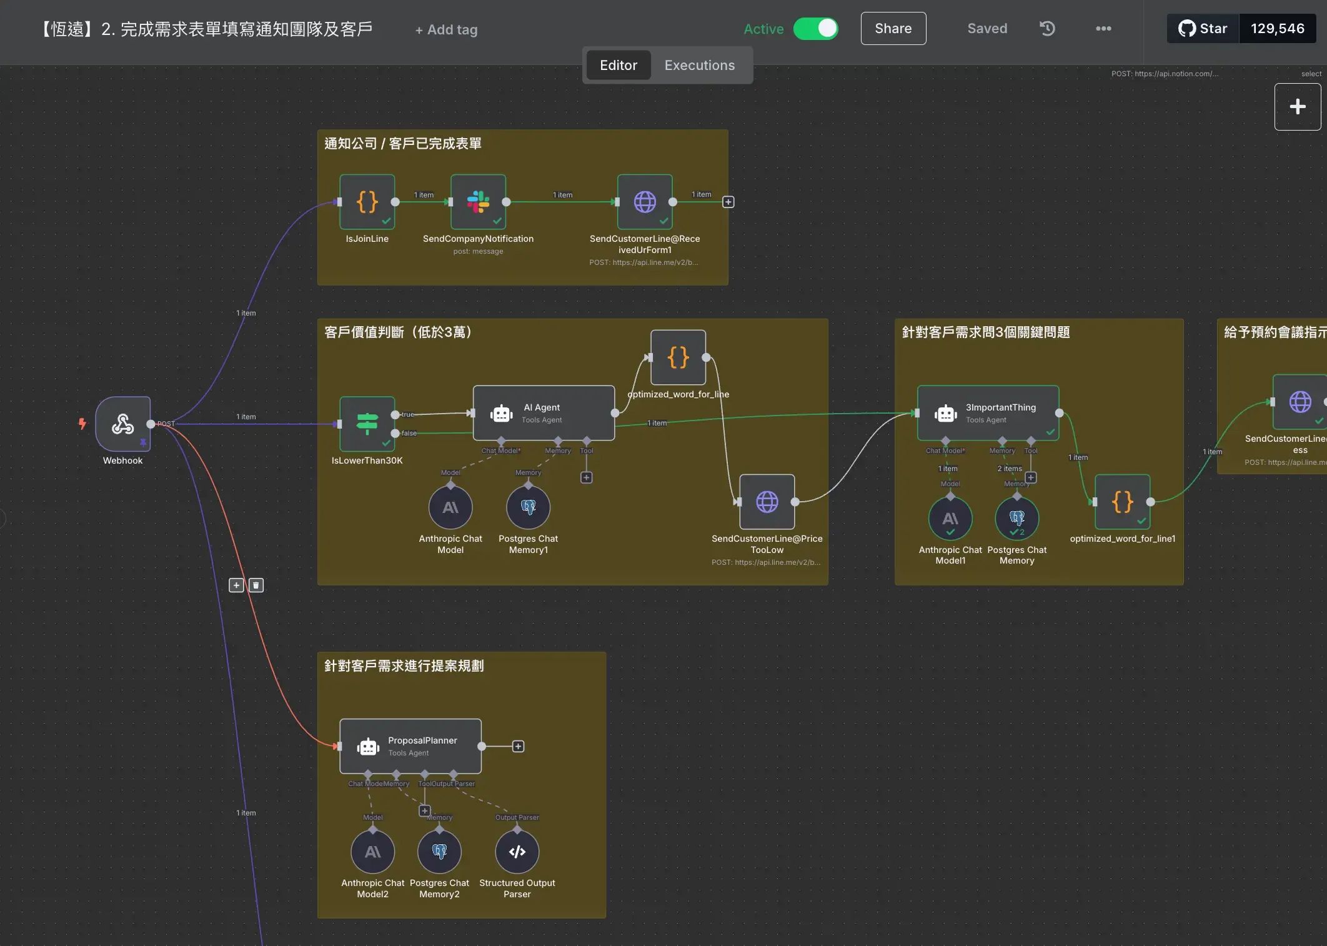Add node after ProposalPlanner output plus
1327x946 pixels.
tap(518, 746)
